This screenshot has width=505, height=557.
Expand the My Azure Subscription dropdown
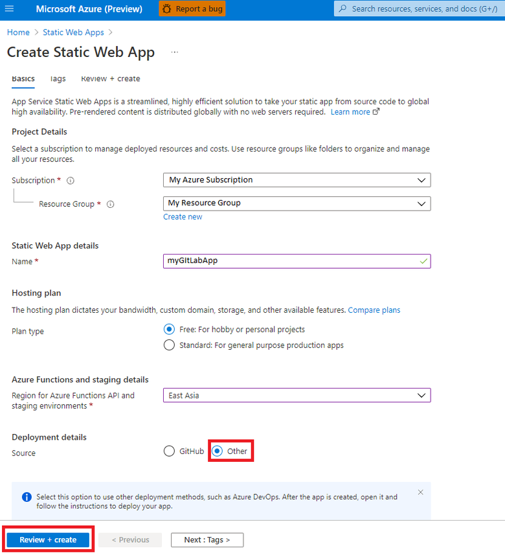[297, 180]
